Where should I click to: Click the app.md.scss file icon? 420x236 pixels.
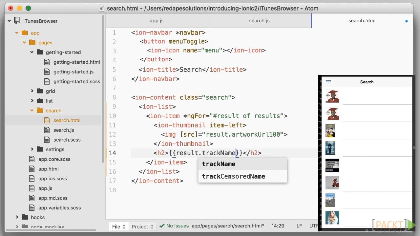(x=32, y=198)
